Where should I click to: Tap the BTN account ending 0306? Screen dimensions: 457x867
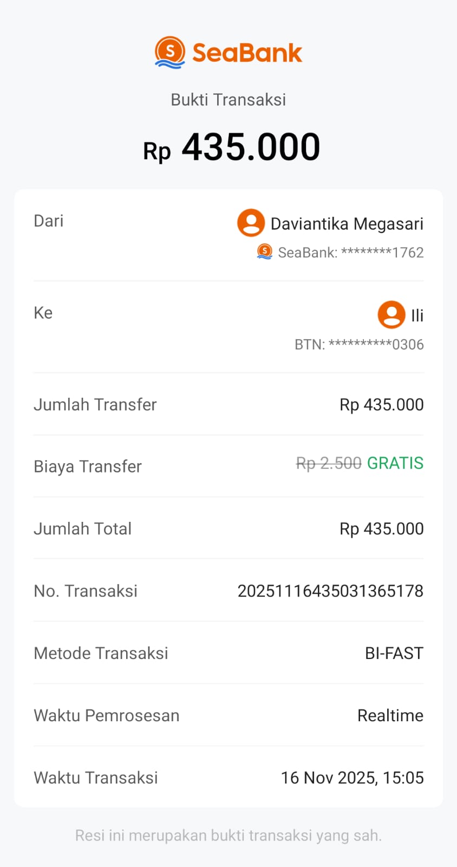(359, 345)
